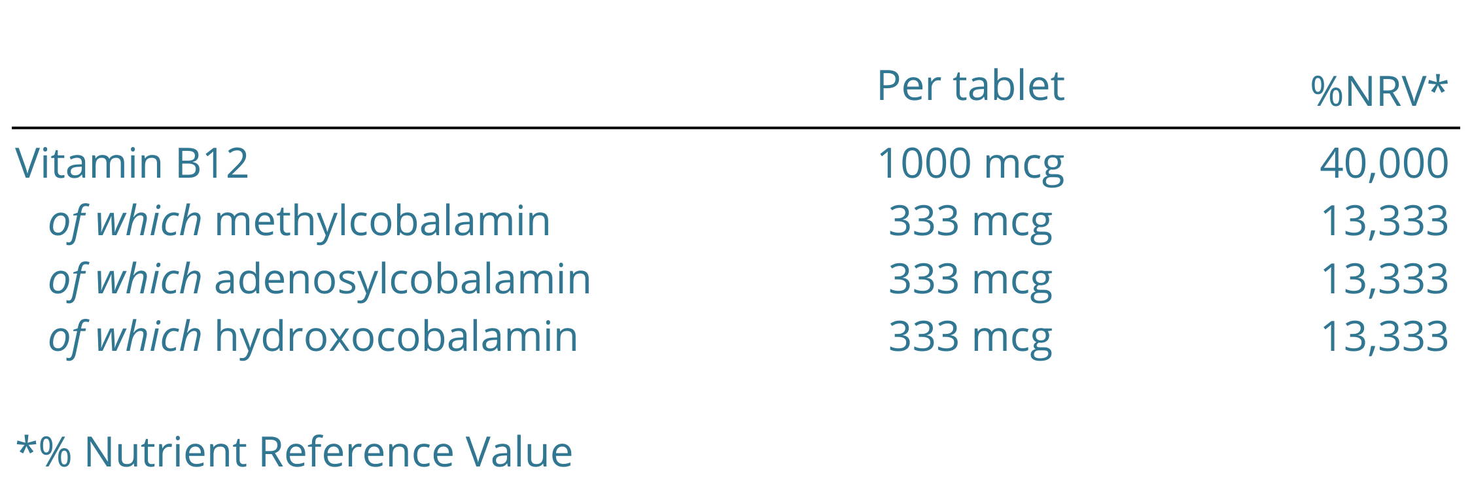Click adenosylcobalamin's 13,333 NRV value

point(1385,280)
